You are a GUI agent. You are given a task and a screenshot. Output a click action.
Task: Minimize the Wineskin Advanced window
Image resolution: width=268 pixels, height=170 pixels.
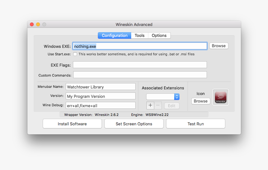coord(38,24)
